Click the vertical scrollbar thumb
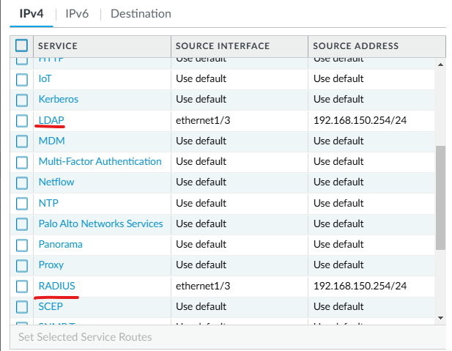The width and height of the screenshot is (452, 351). [440, 196]
